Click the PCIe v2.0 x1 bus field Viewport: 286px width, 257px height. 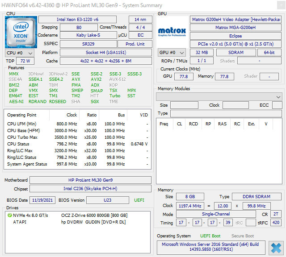236,44
